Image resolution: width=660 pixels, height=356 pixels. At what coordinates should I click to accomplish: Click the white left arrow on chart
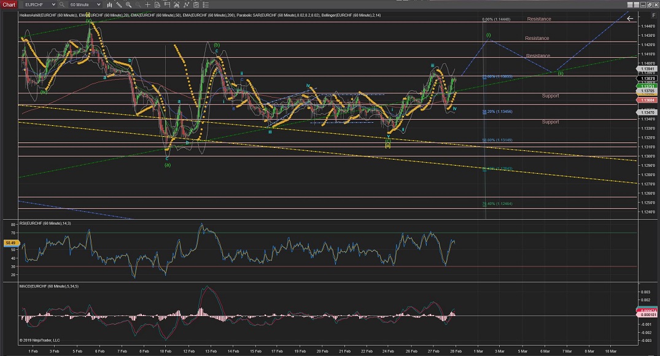click(x=630, y=18)
